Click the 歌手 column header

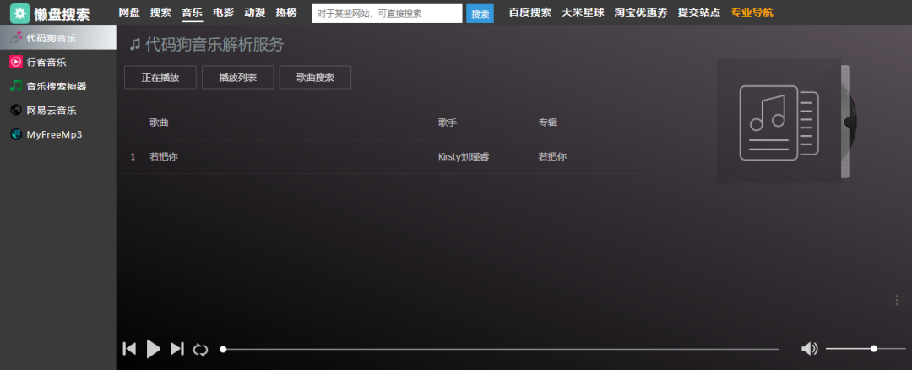448,122
